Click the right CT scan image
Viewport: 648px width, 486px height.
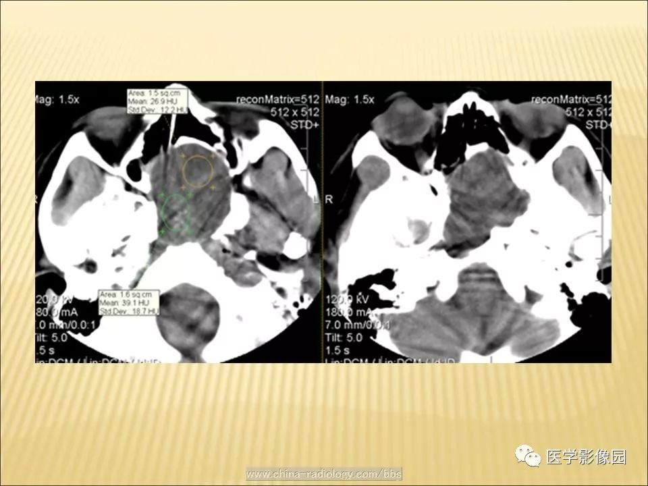click(467, 222)
